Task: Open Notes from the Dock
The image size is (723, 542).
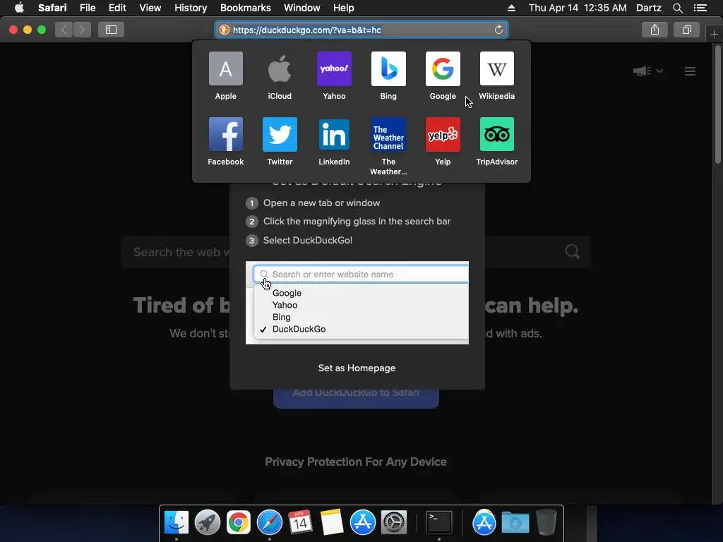Action: (332, 523)
